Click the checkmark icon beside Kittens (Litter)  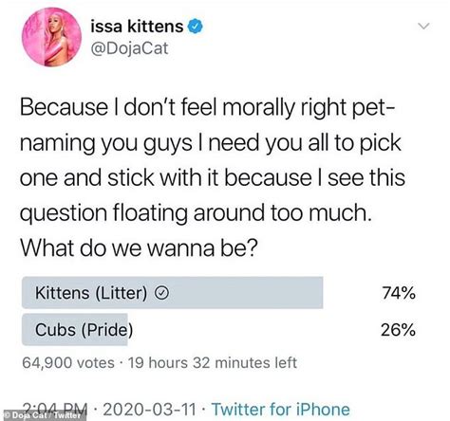pyautogui.click(x=161, y=293)
